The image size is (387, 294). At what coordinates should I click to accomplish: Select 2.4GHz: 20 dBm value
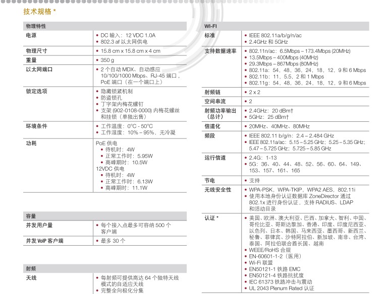click(x=271, y=111)
